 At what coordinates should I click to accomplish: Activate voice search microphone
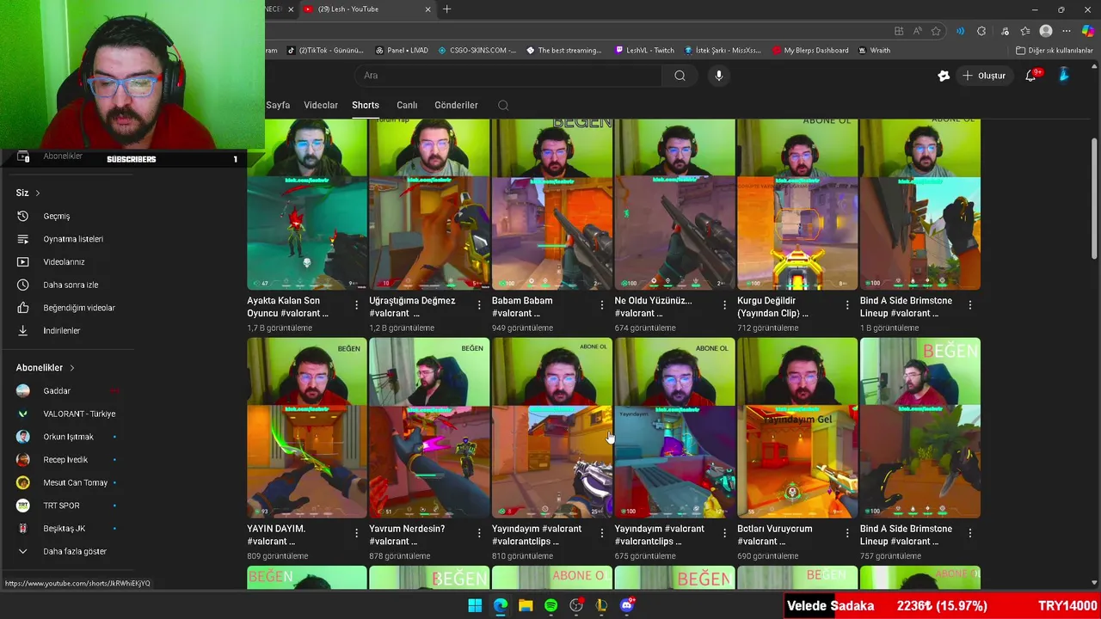click(x=719, y=76)
